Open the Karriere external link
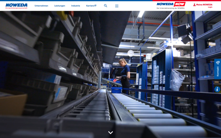This screenshot has height=138, width=221. point(91,6)
